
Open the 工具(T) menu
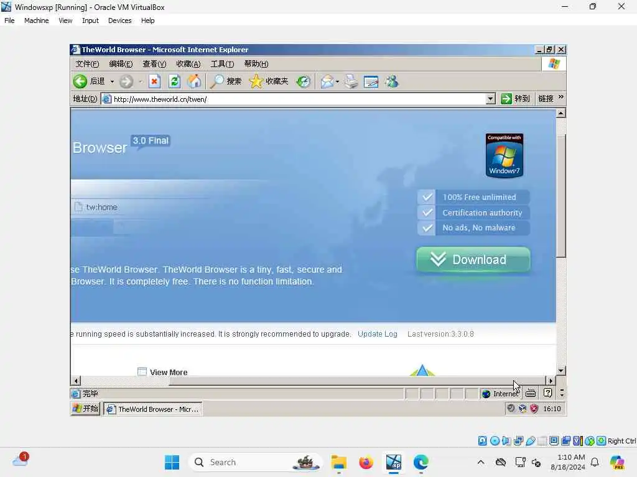[x=222, y=64]
